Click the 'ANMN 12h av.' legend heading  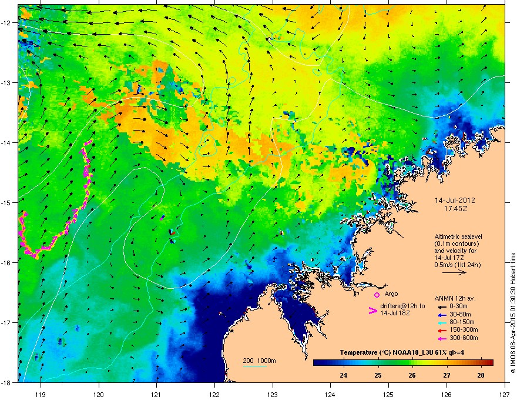(x=455, y=299)
